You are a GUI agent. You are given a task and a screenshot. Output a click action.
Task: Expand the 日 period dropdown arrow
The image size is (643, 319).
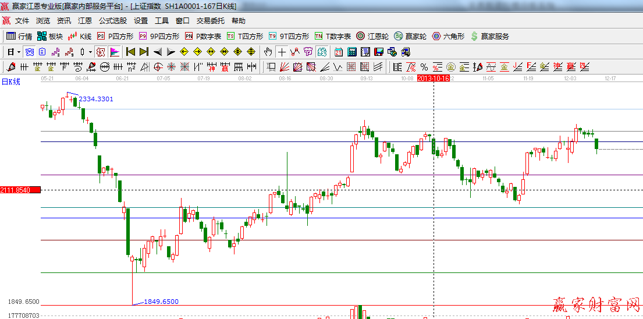tap(19, 52)
